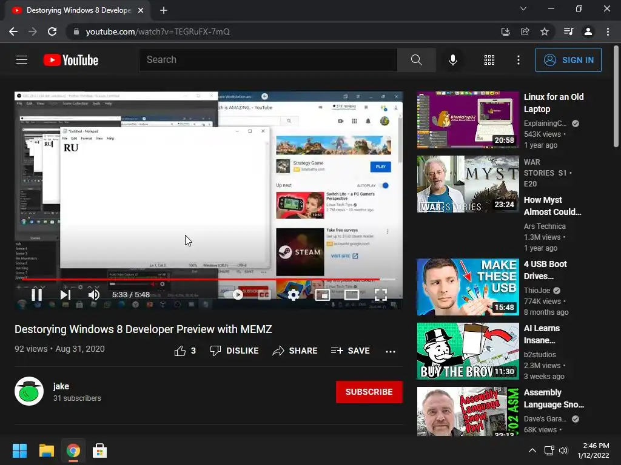Open the YouTube apps grid
The width and height of the screenshot is (621, 465).
point(489,60)
